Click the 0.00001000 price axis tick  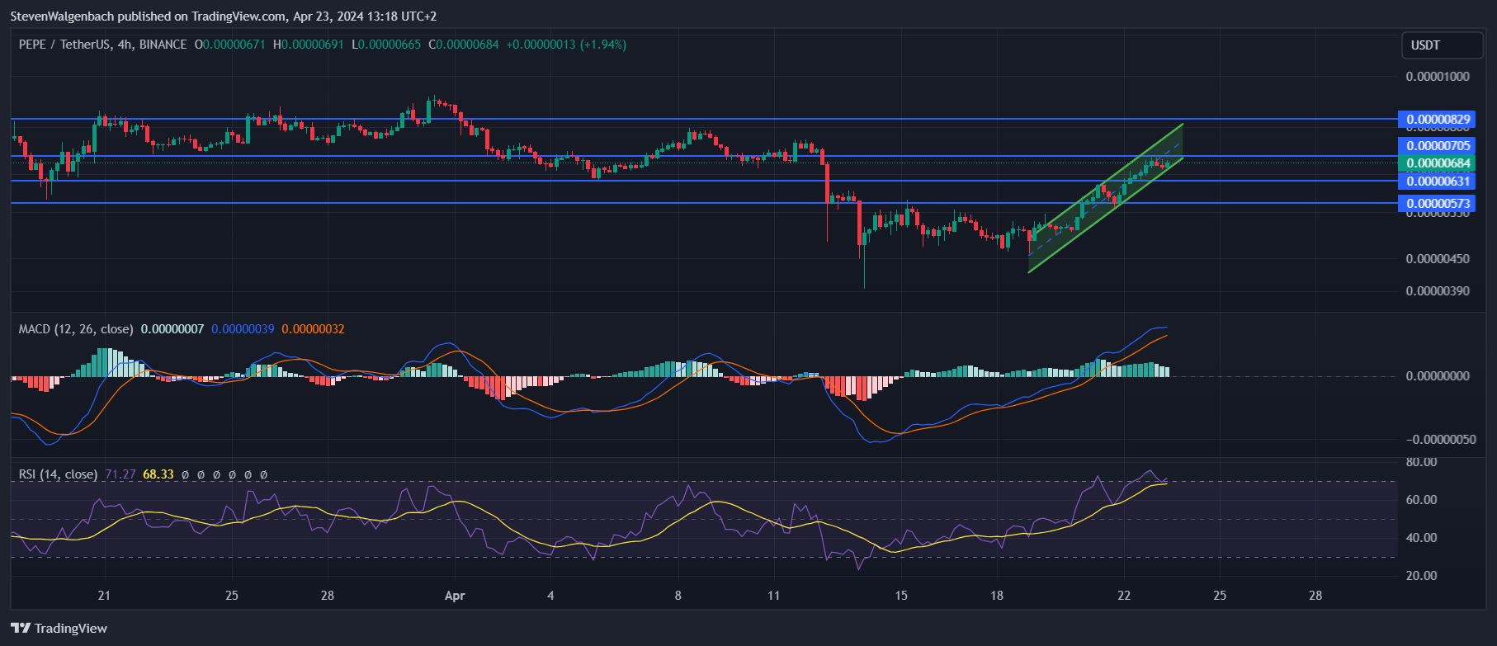point(1438,77)
